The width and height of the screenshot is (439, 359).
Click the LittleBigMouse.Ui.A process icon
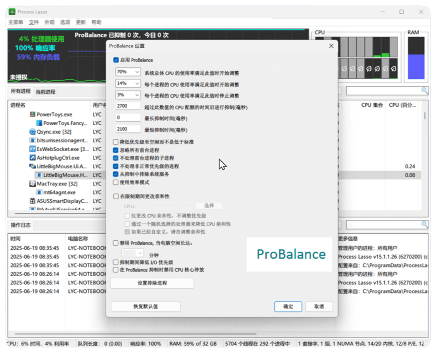pyautogui.click(x=32, y=166)
